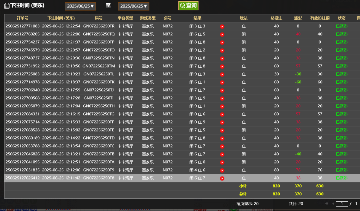Go to the first page arrow
The image size is (360, 211).
[326, 204]
